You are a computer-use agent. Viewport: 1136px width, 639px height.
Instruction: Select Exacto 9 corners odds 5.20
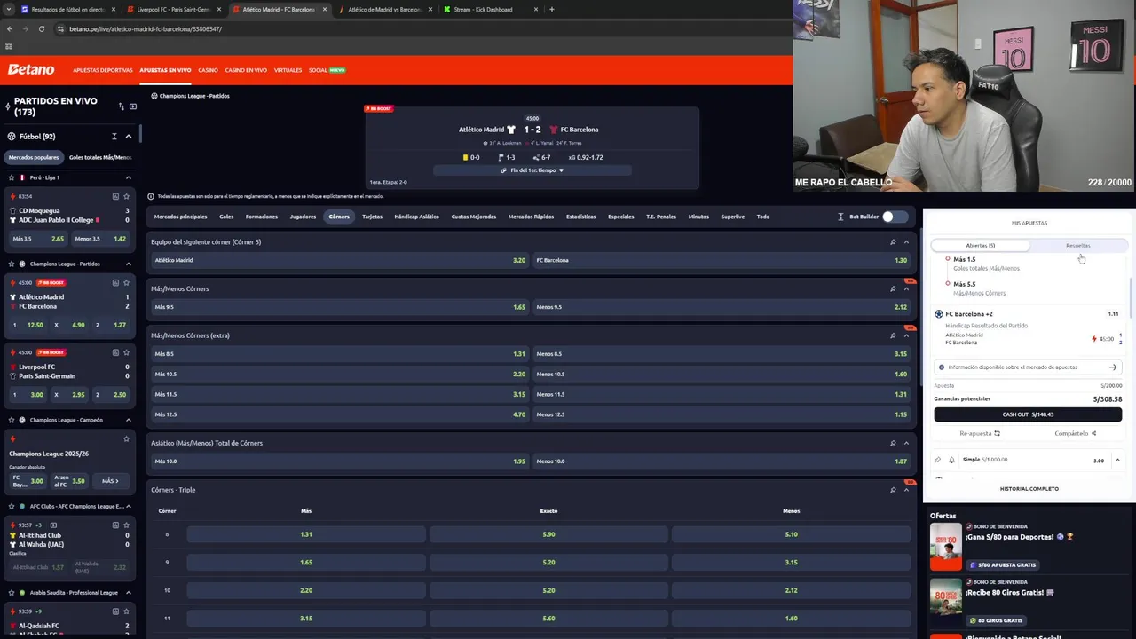pyautogui.click(x=548, y=562)
